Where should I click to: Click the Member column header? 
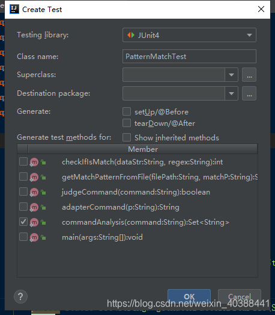(x=143, y=149)
